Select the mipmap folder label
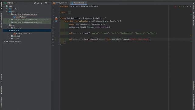Image resolution: width=195 pixels, height=110 pixels. (x=17, y=36)
